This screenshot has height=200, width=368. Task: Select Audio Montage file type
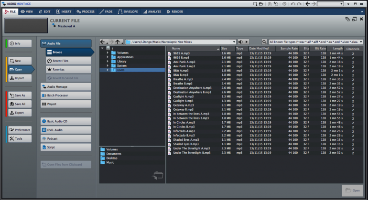pos(66,87)
